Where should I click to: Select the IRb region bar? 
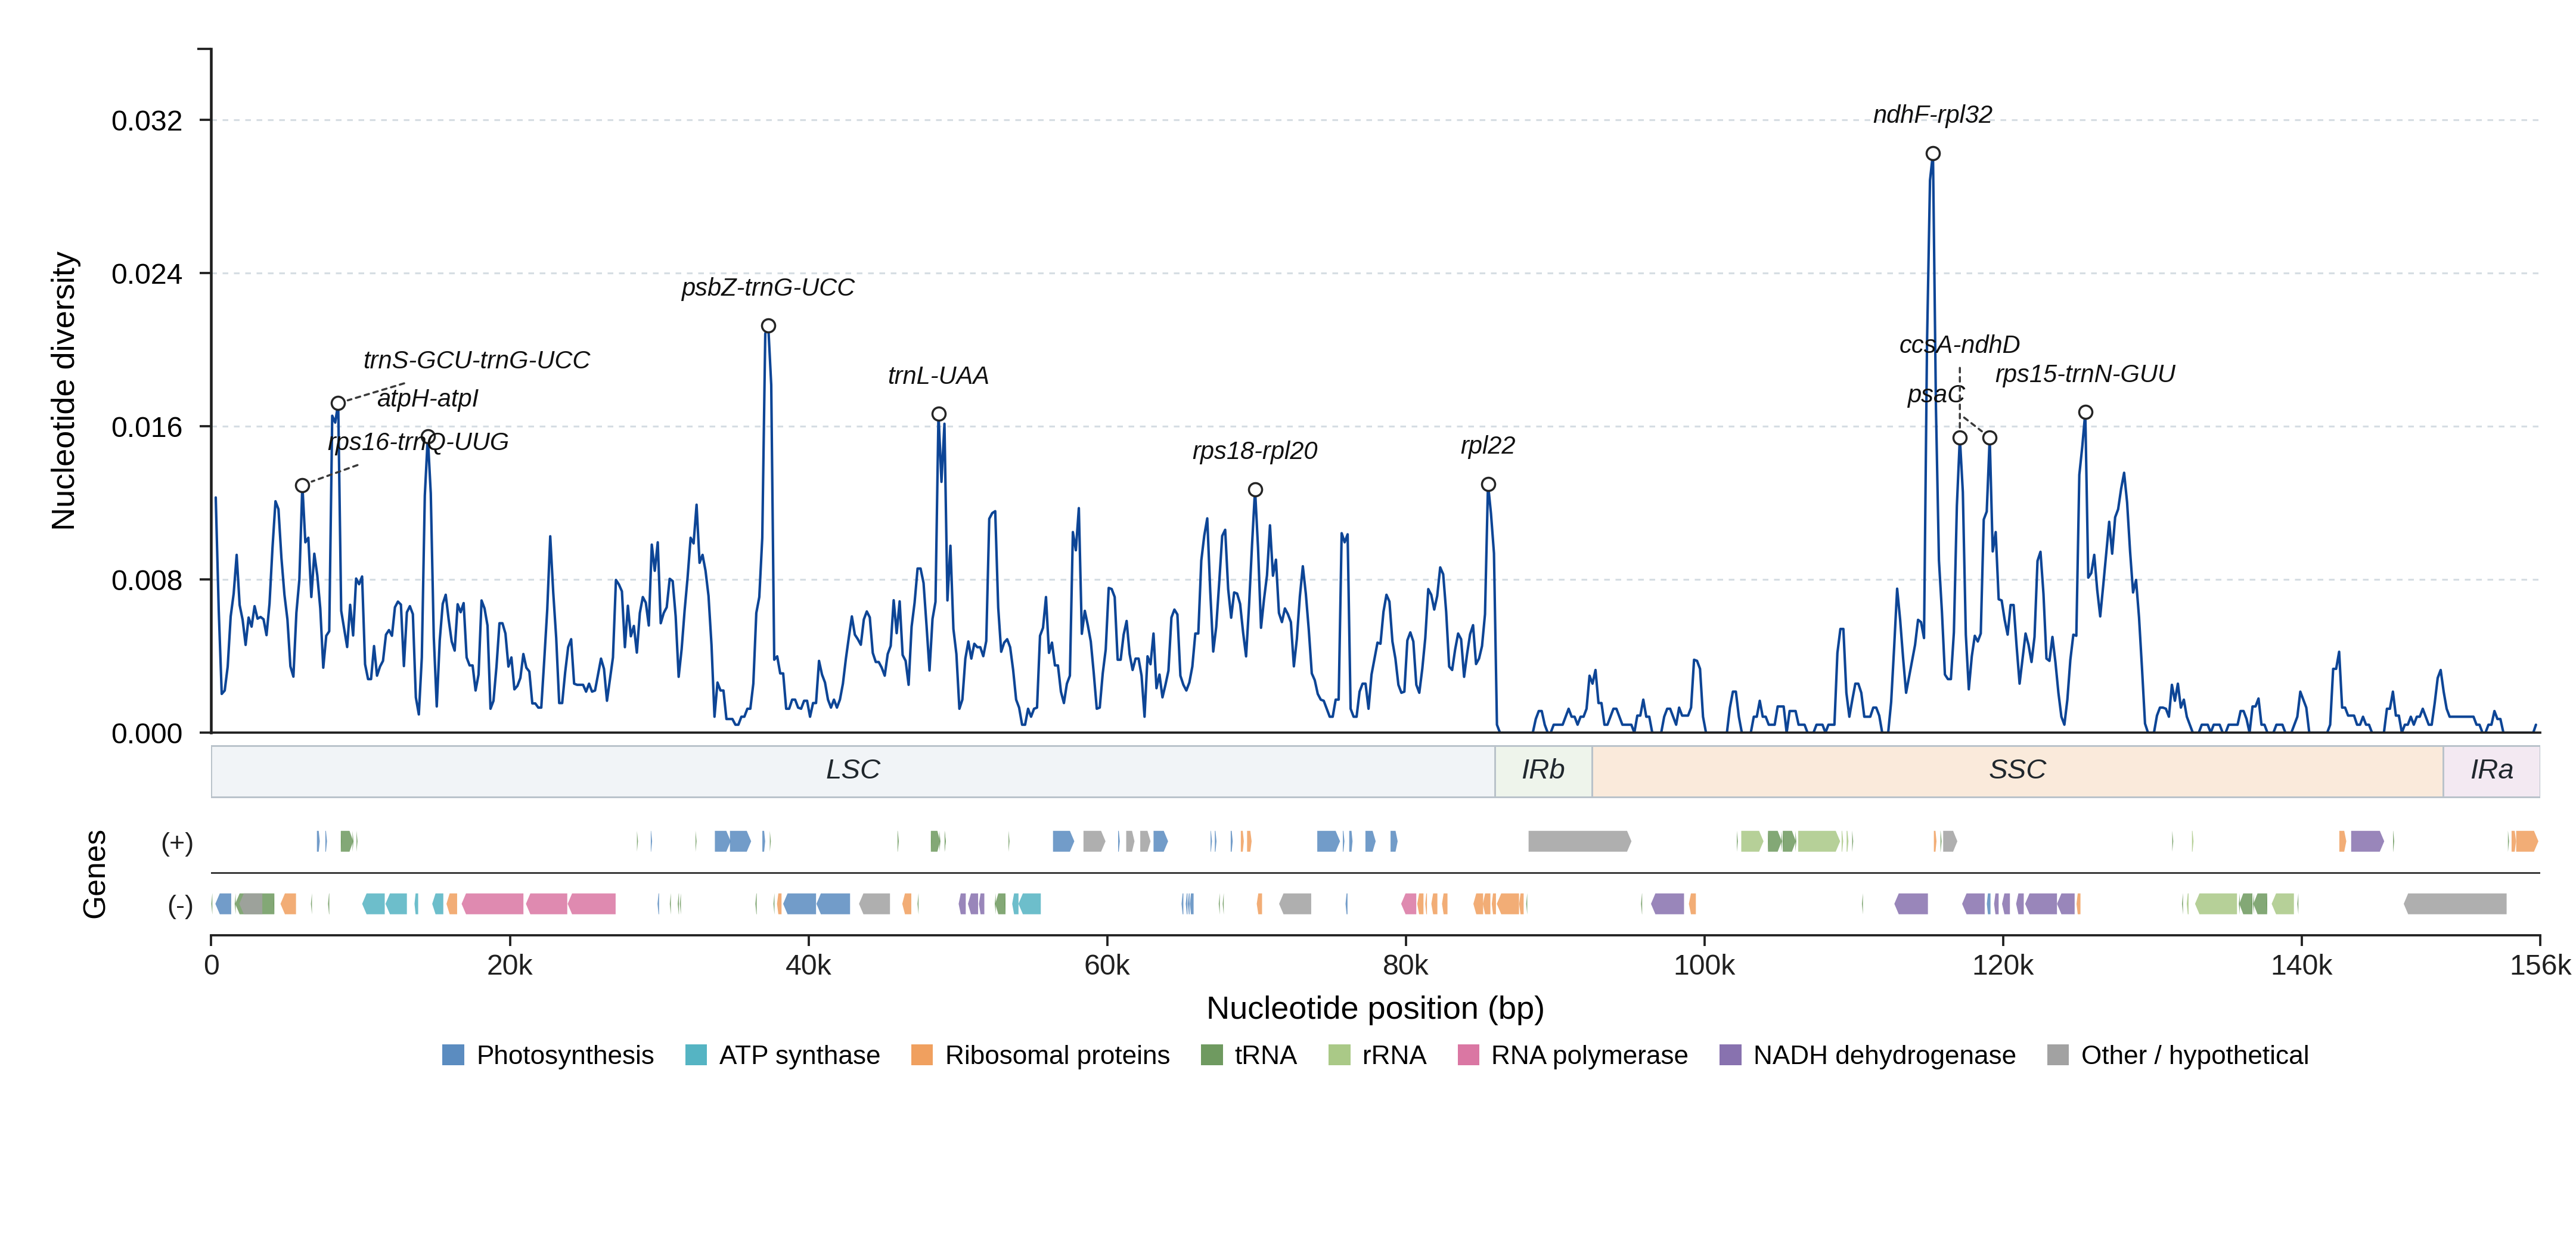pyautogui.click(x=1543, y=771)
